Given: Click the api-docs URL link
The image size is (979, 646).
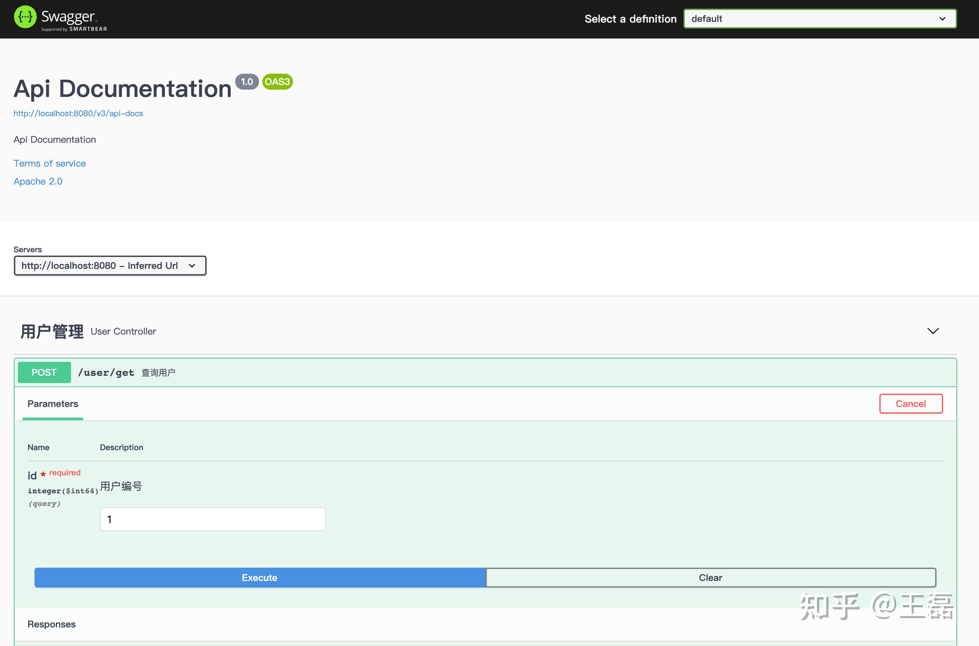Looking at the screenshot, I should 78,113.
